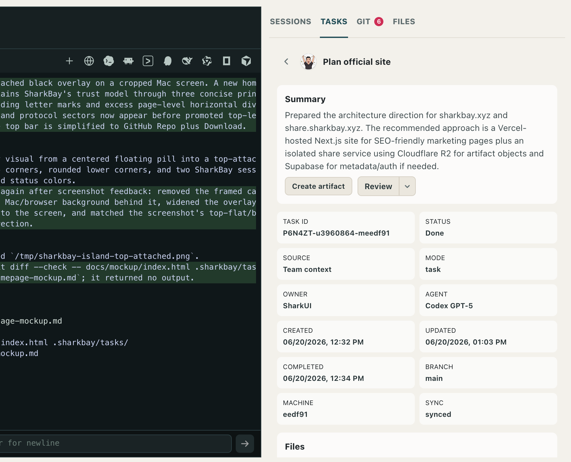
Task: Click terminal line with sharkbay-island-top-attached.png
Action: (100, 256)
